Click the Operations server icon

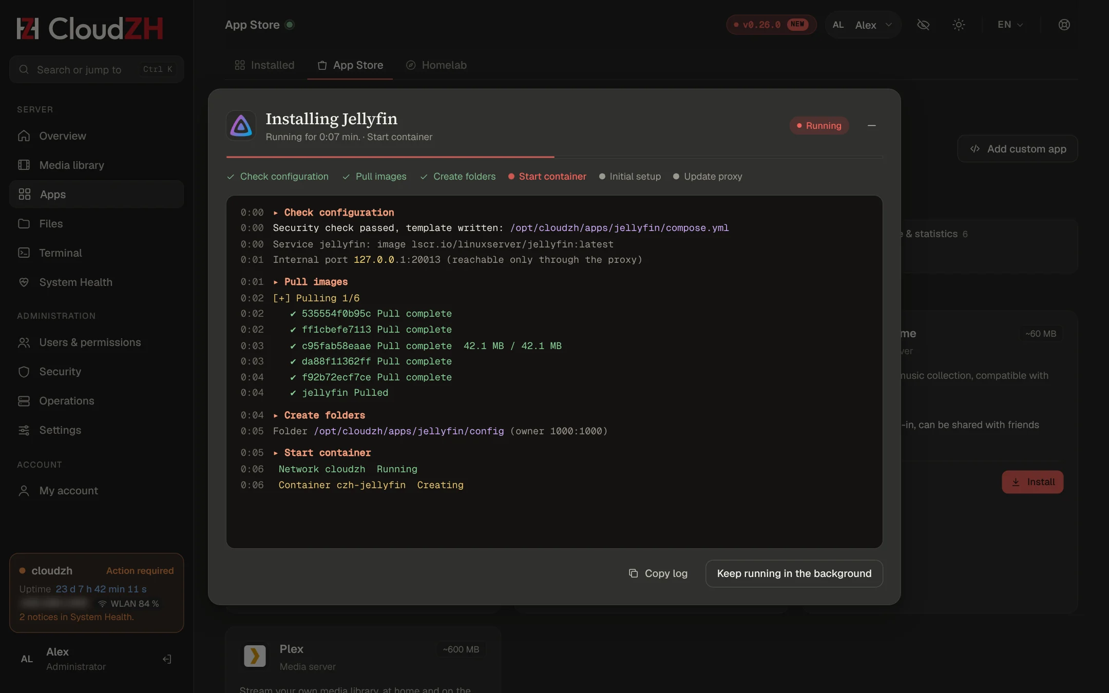(24, 401)
